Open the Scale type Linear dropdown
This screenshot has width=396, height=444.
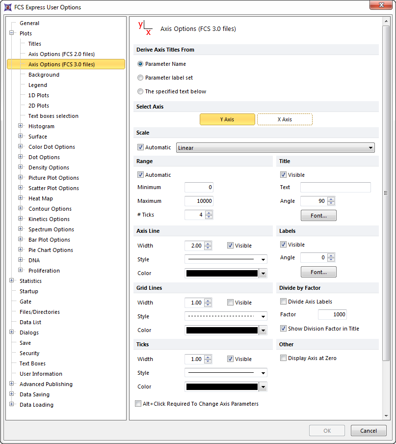tap(275, 148)
